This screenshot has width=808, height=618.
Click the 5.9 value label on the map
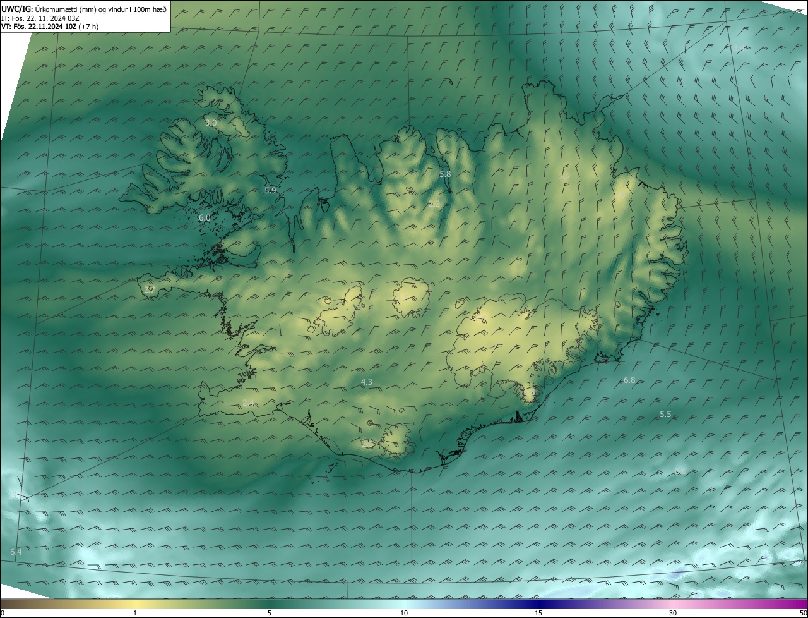click(x=270, y=190)
